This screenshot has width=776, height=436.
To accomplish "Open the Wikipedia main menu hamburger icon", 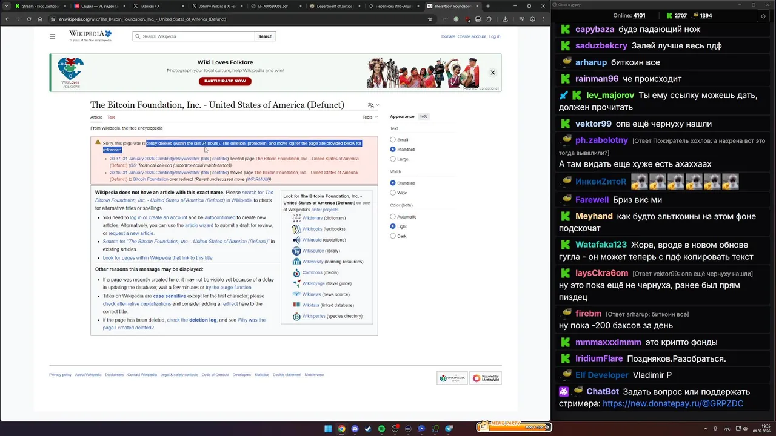I will [x=52, y=36].
